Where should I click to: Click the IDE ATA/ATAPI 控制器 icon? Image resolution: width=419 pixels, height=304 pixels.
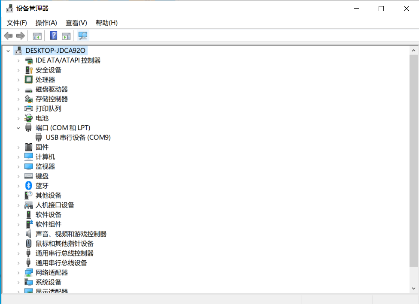[29, 60]
